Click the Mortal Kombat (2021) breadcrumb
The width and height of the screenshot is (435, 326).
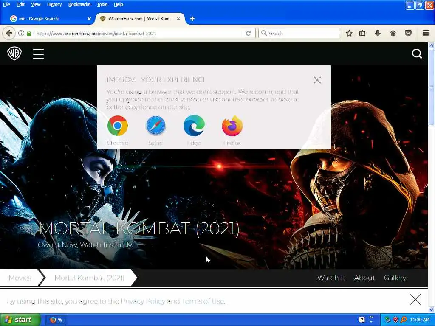[x=89, y=278]
